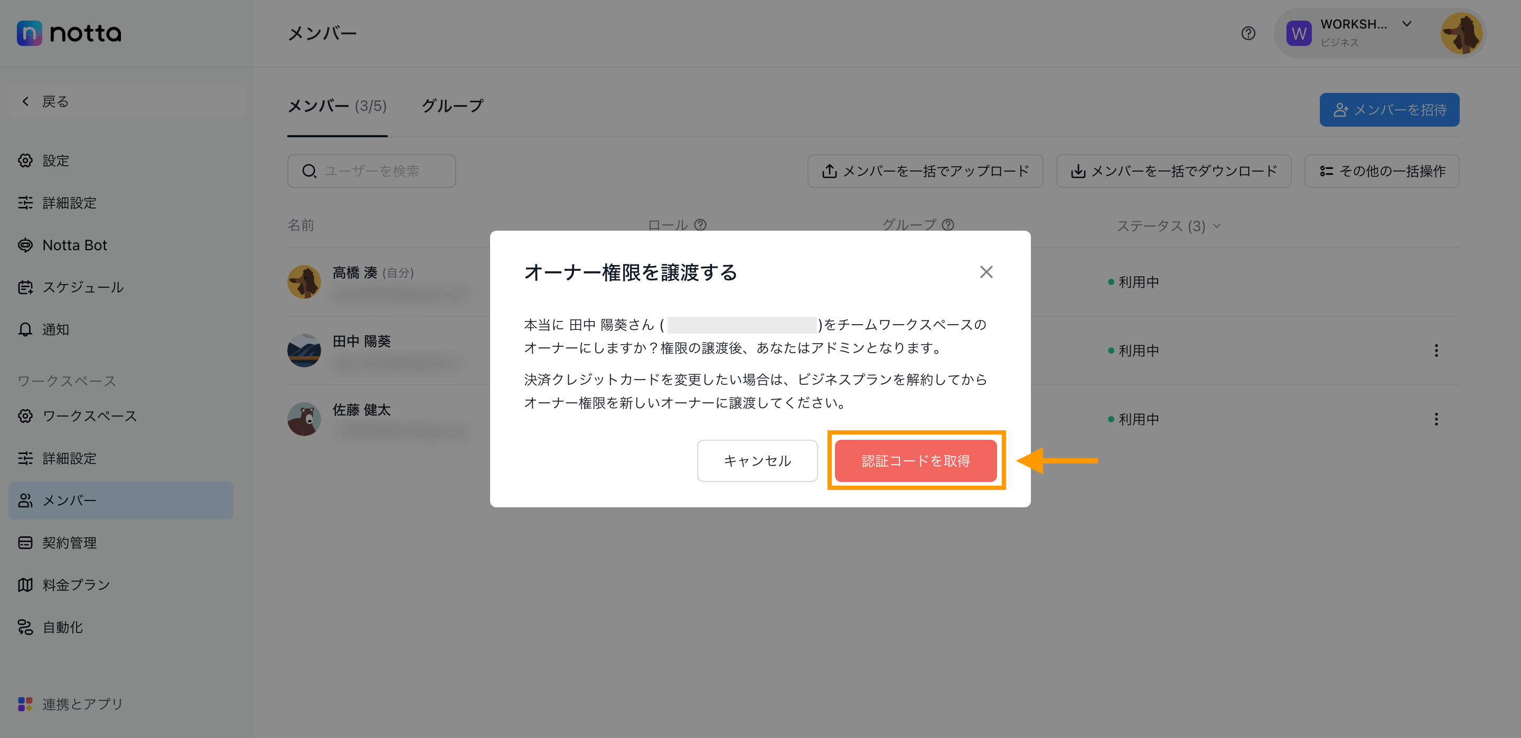
Task: Open three-dot menu for 佐藤 健太
Action: pos(1436,419)
